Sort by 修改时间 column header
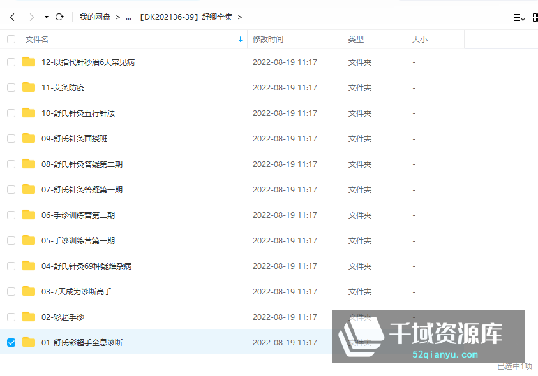 coord(268,40)
